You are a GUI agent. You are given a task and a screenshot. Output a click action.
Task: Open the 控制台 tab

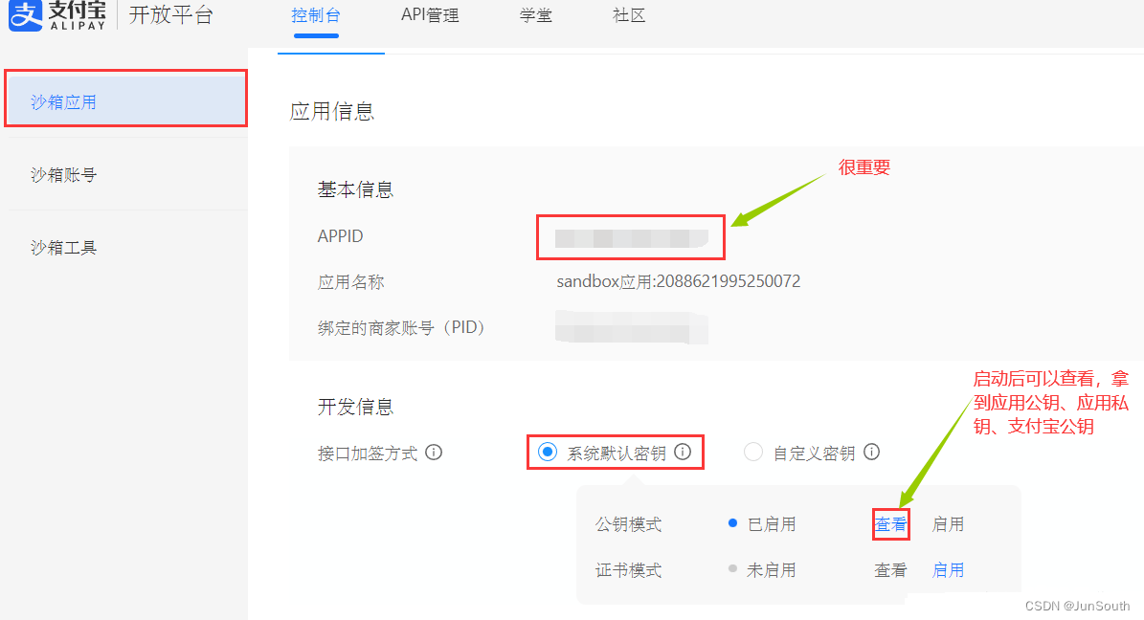[315, 15]
